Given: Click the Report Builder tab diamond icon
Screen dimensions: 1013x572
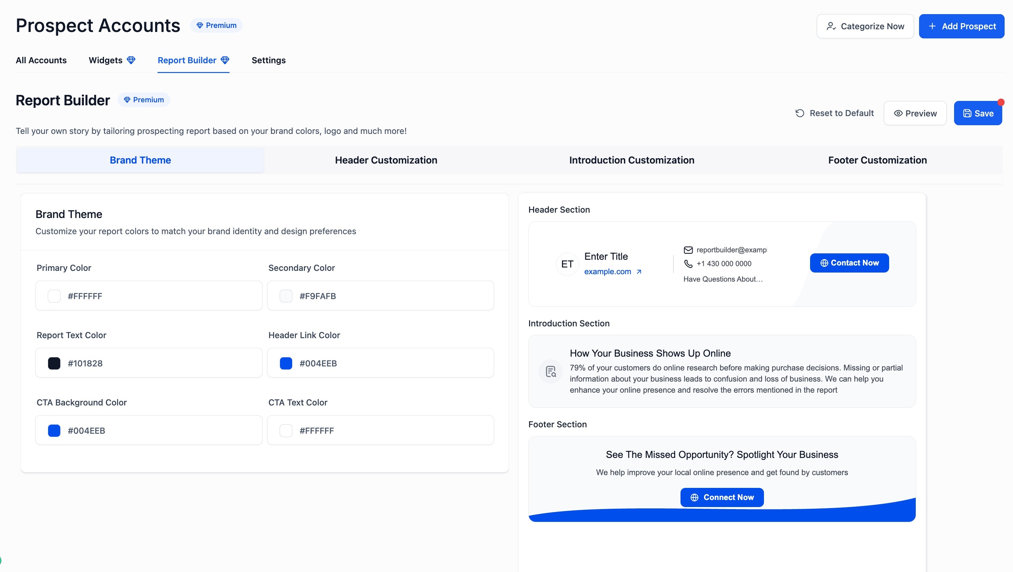Looking at the screenshot, I should (225, 60).
